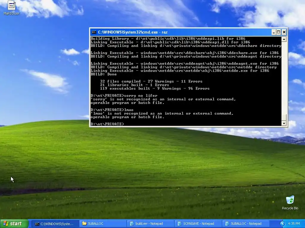Screen dimensions: 305x228
Task: Click '119 executables built' summary line
Action: coord(155,88)
